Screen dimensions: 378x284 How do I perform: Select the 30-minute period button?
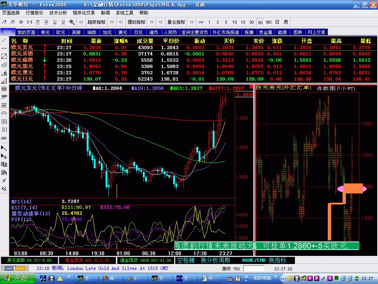point(251,22)
